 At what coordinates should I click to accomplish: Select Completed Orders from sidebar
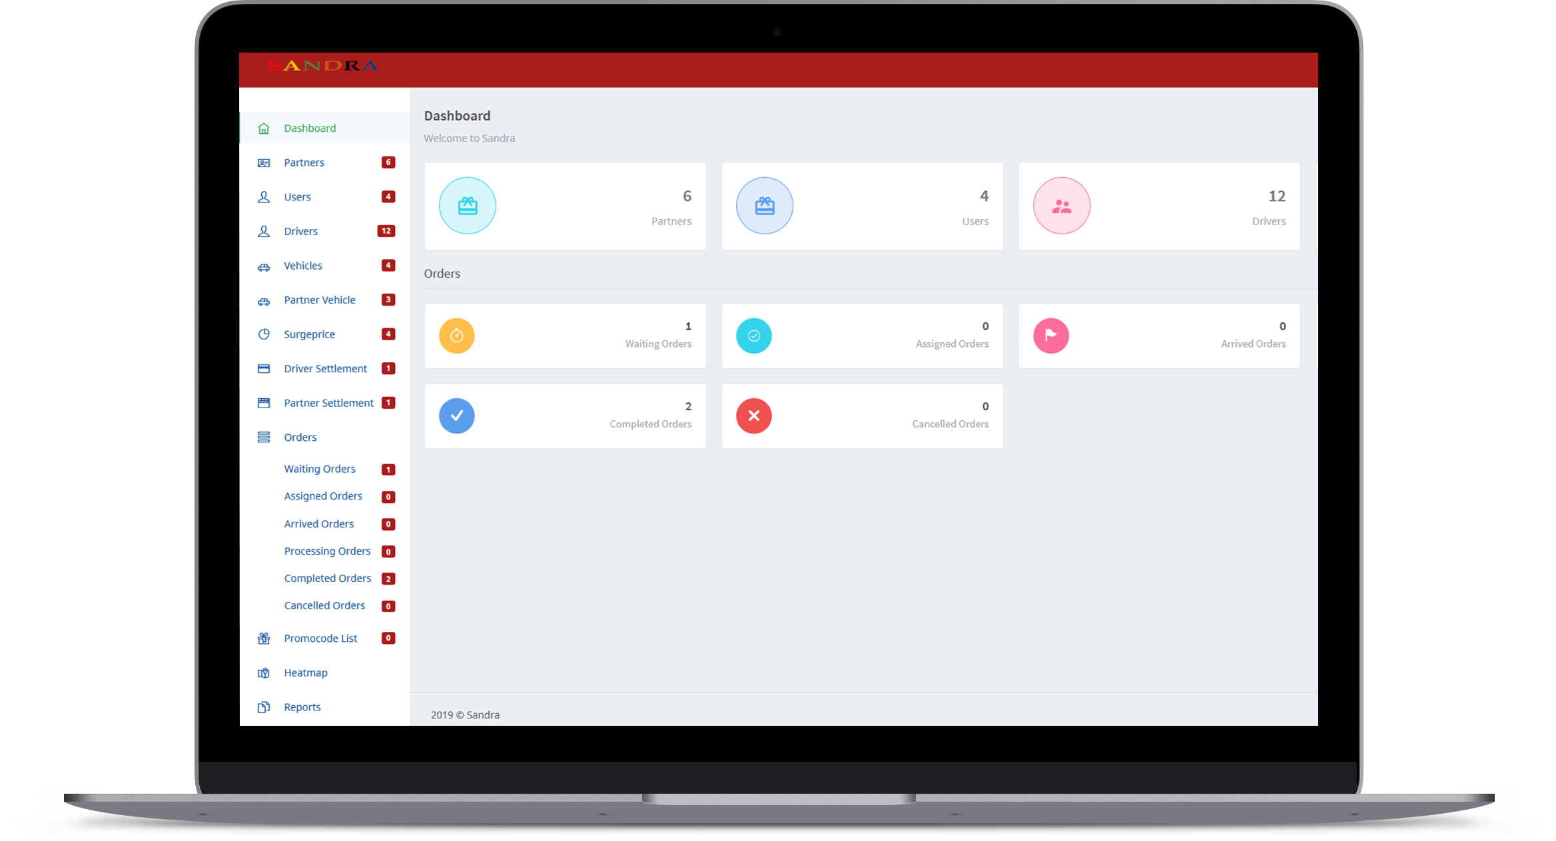[326, 578]
